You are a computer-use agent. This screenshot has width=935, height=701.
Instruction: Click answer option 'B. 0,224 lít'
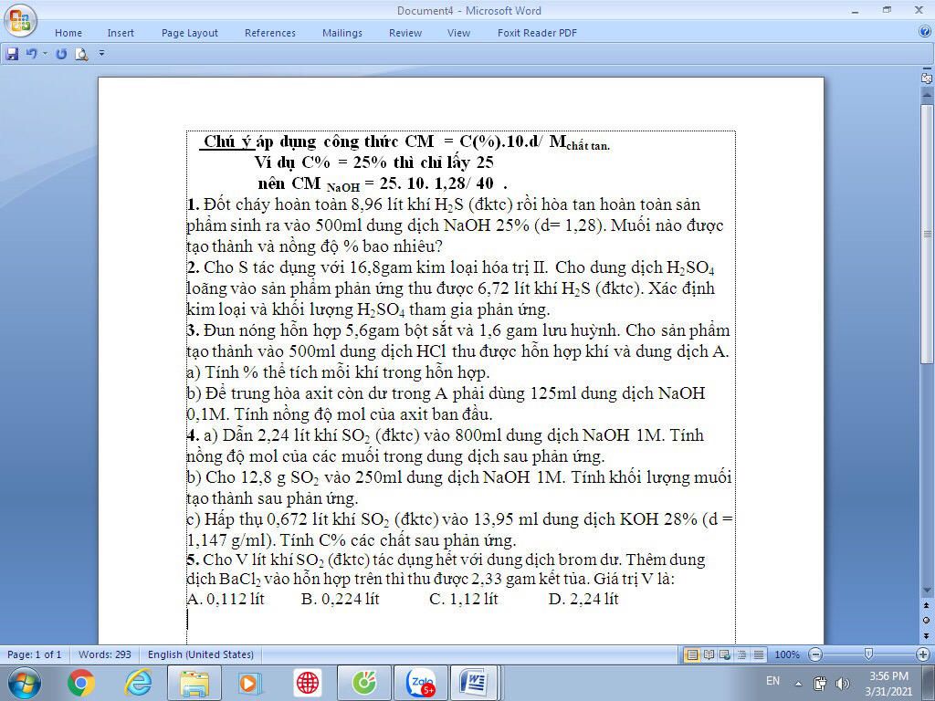click(x=341, y=599)
